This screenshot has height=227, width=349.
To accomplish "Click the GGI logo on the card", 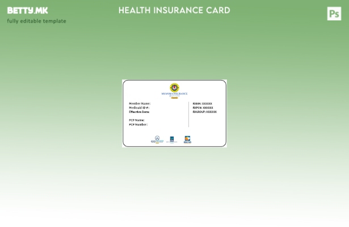I will coord(157,139).
